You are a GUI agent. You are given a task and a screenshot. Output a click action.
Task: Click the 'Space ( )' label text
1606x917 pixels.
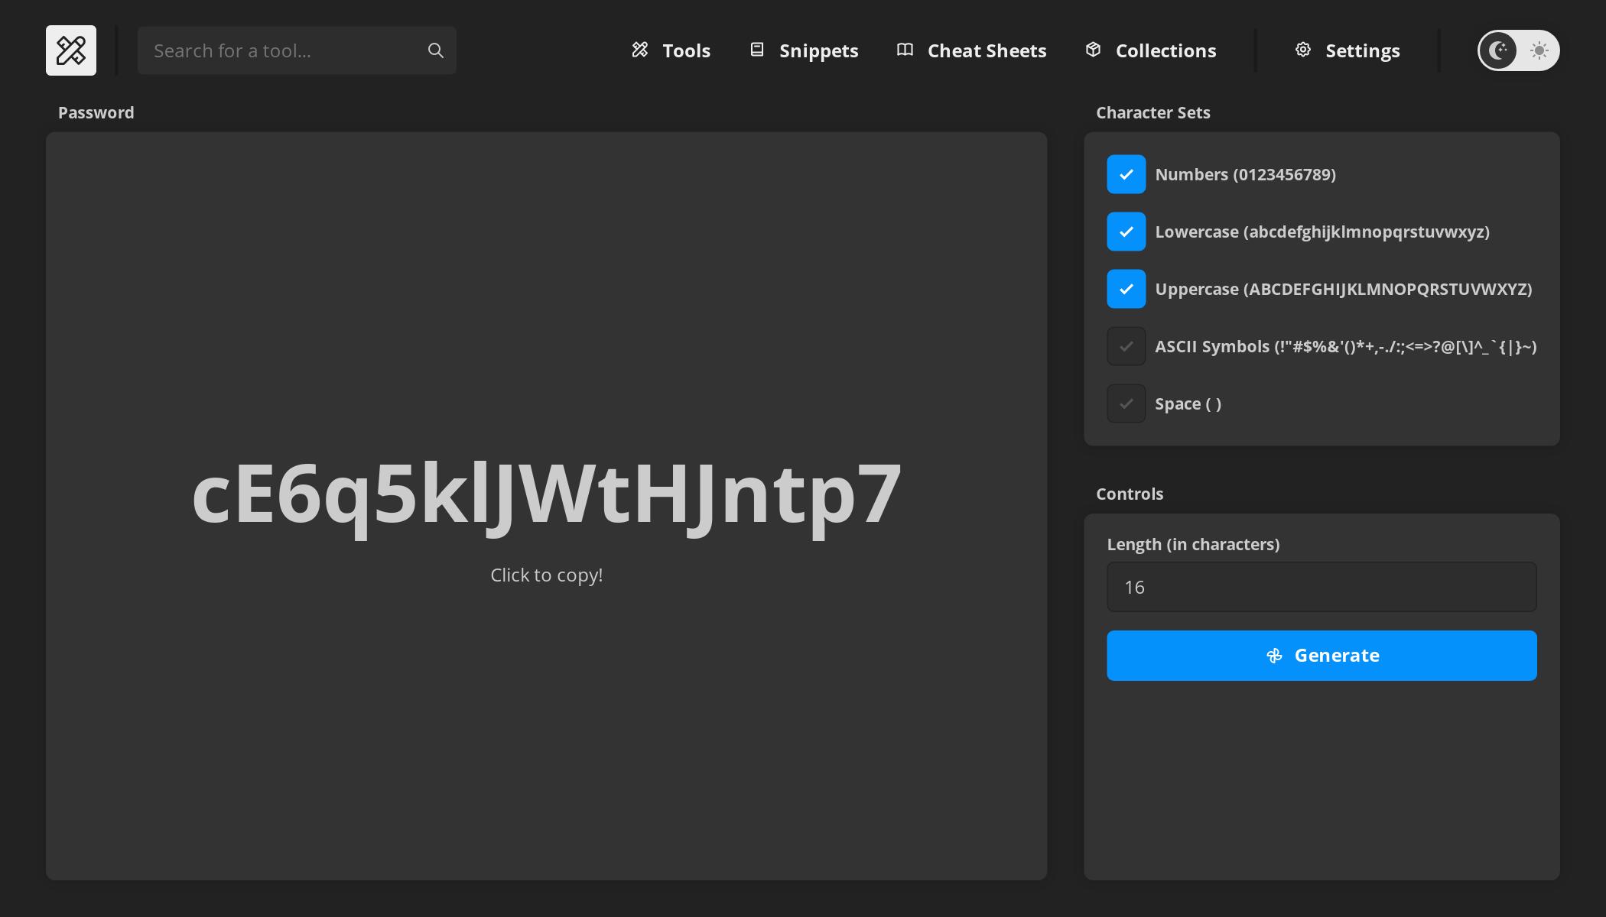tap(1188, 403)
